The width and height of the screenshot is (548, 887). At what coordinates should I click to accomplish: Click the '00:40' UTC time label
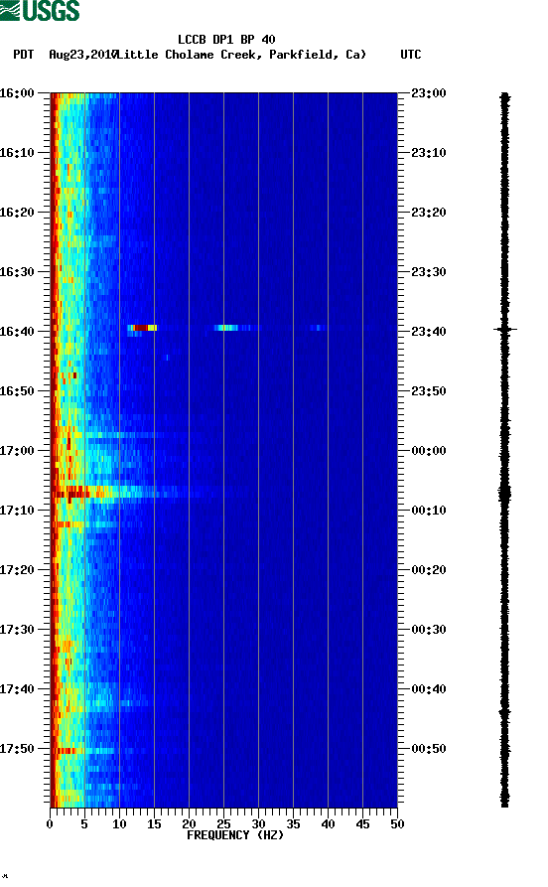coord(429,689)
